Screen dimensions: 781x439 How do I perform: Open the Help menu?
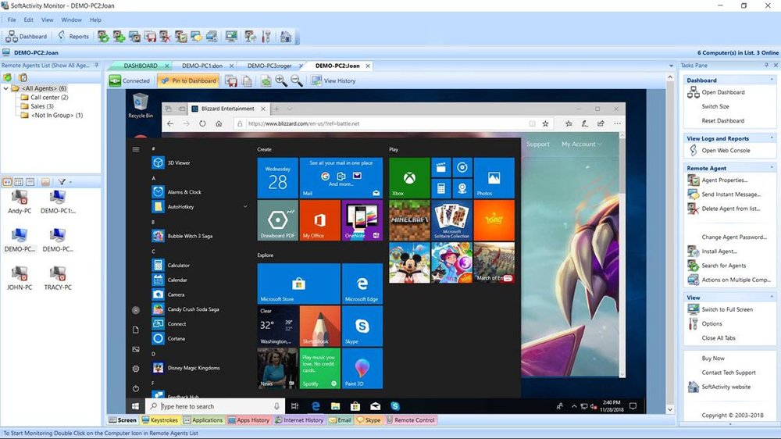point(95,20)
